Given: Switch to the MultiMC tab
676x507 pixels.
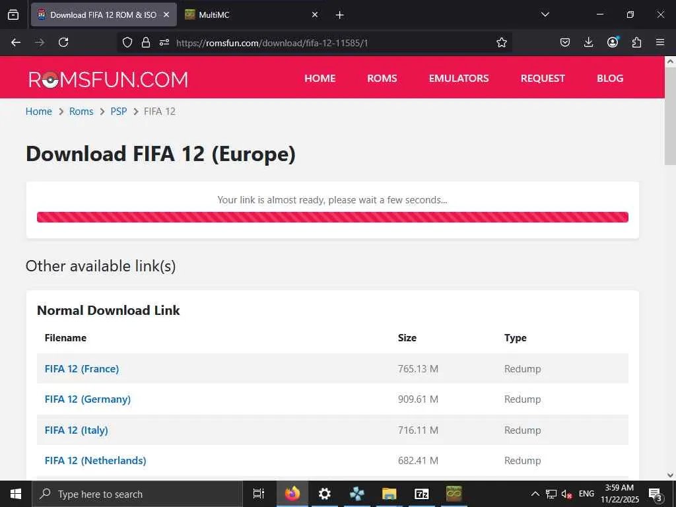Looking at the screenshot, I should (252, 15).
